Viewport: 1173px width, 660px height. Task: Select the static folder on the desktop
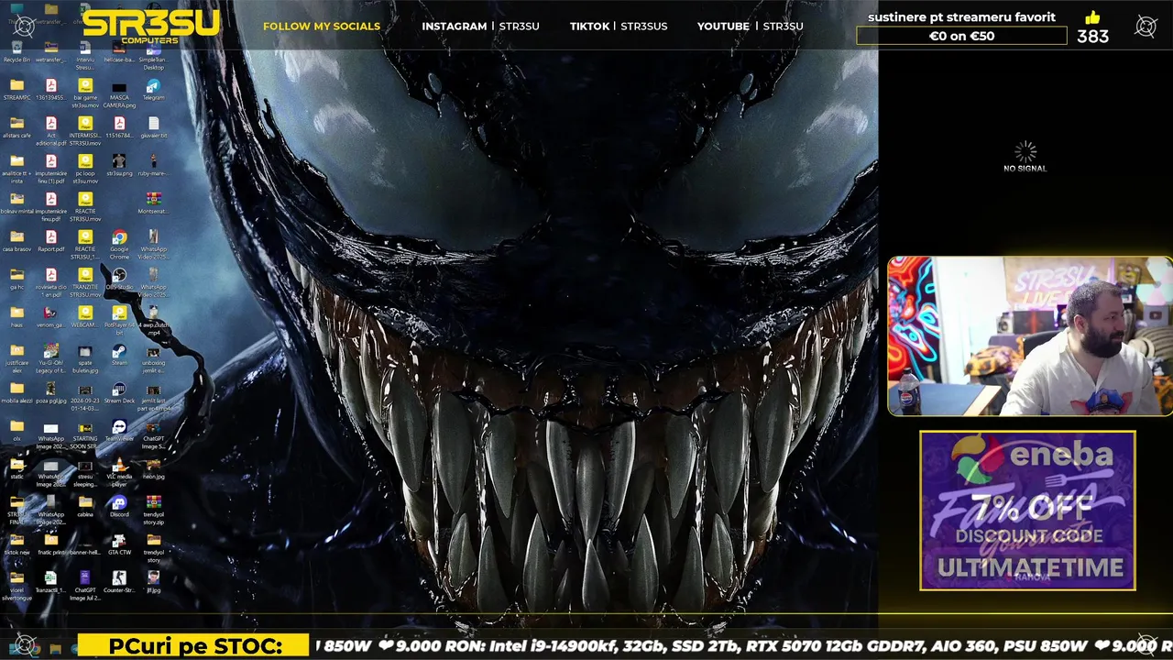(x=16, y=468)
